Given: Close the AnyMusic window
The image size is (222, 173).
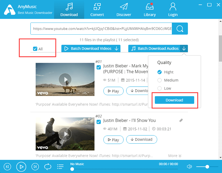Looking at the screenshot, I should tap(218, 5).
